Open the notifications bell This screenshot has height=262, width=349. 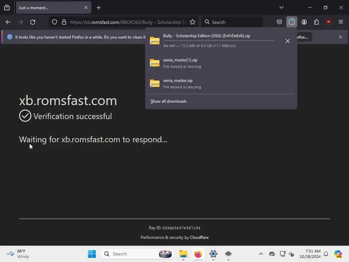pyautogui.click(x=326, y=254)
